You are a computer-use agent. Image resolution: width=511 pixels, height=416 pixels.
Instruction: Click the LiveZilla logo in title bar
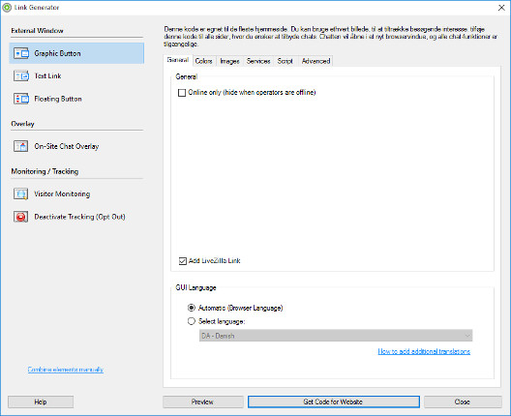pyautogui.click(x=7, y=8)
